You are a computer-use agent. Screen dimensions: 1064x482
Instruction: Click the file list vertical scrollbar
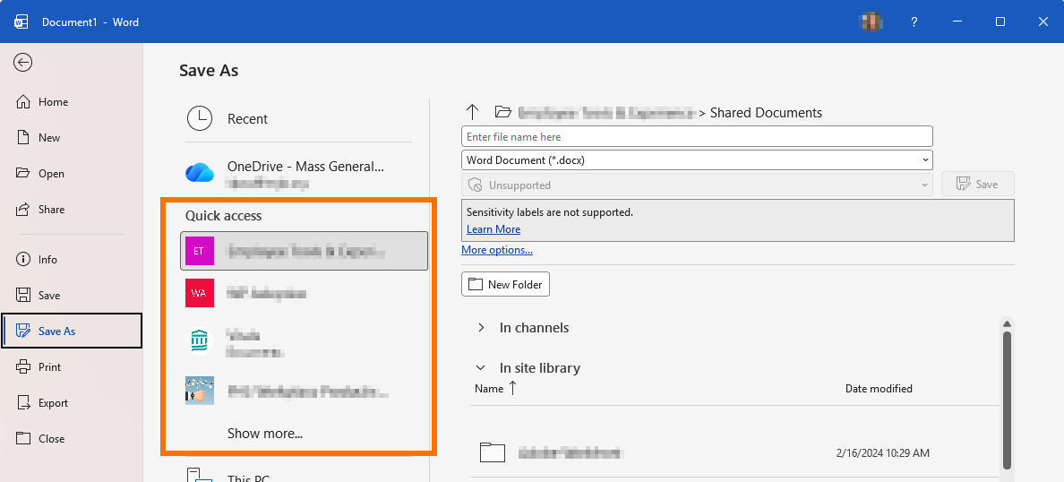pyautogui.click(x=1007, y=400)
